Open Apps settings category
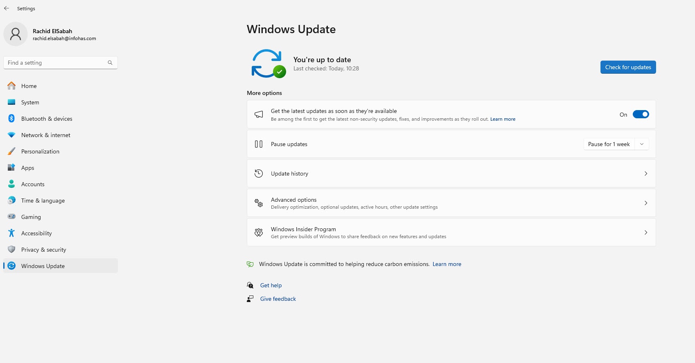Screen dimensions: 695x363 61,168
